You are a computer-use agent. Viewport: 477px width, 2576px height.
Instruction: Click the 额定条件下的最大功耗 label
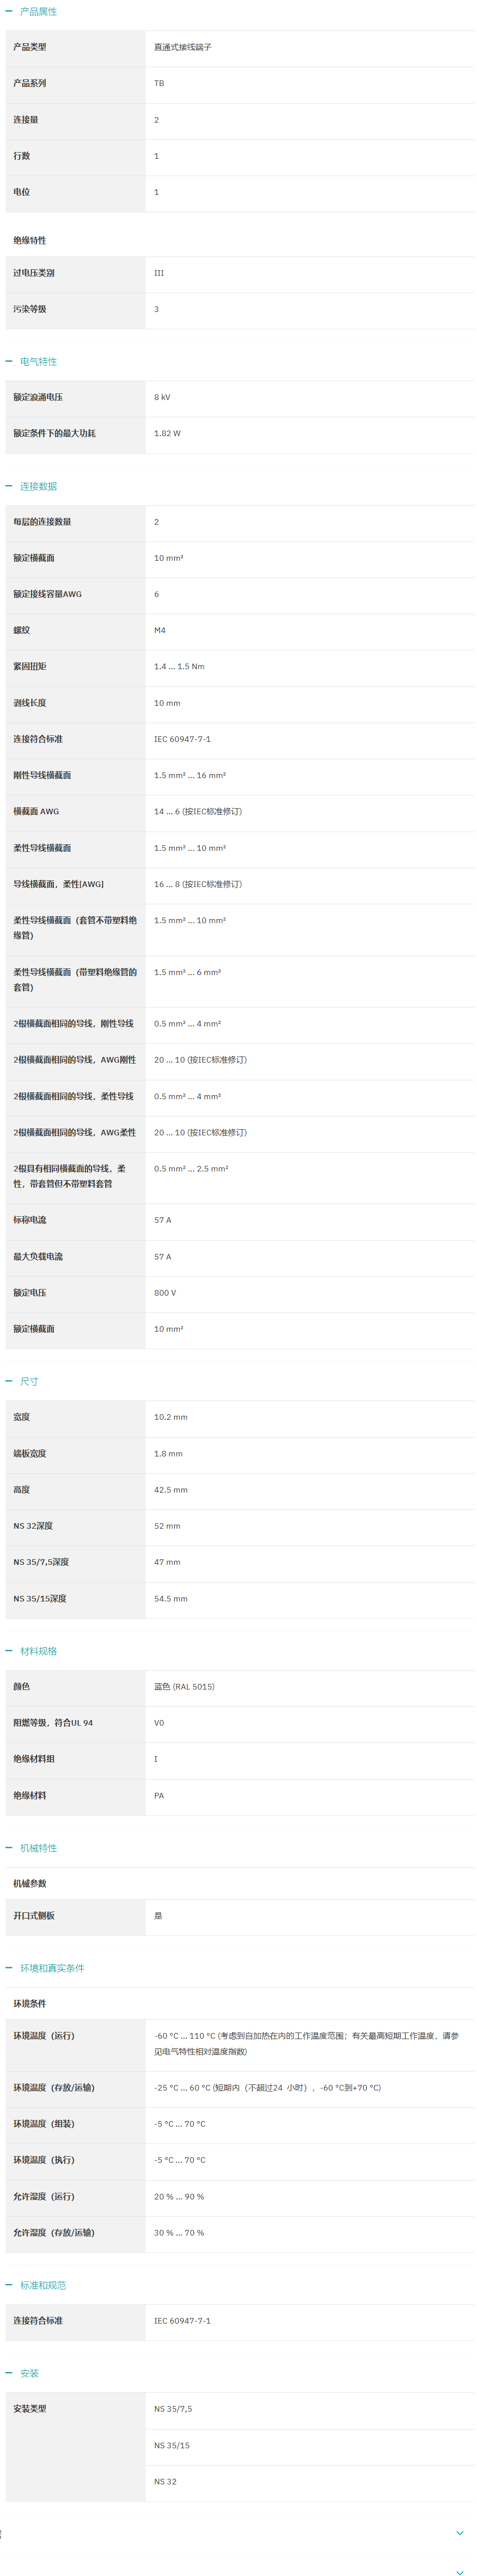(x=55, y=433)
